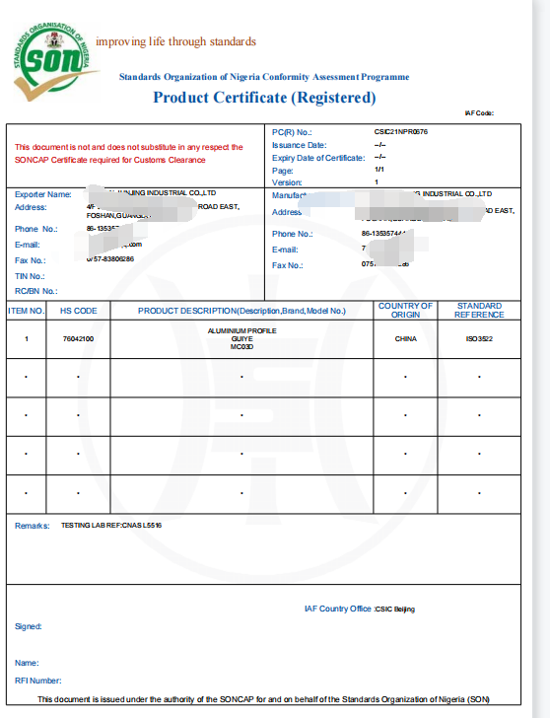The height and width of the screenshot is (718, 550).
Task: Click the 'TIN No.:' label
Action: coord(30,276)
